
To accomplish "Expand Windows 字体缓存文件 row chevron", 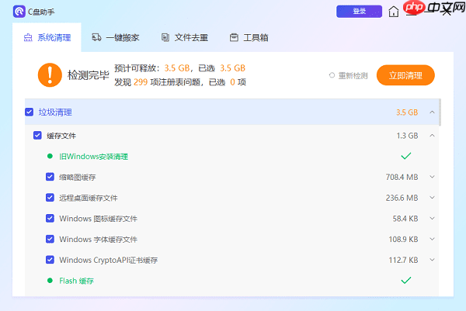I will (432, 239).
